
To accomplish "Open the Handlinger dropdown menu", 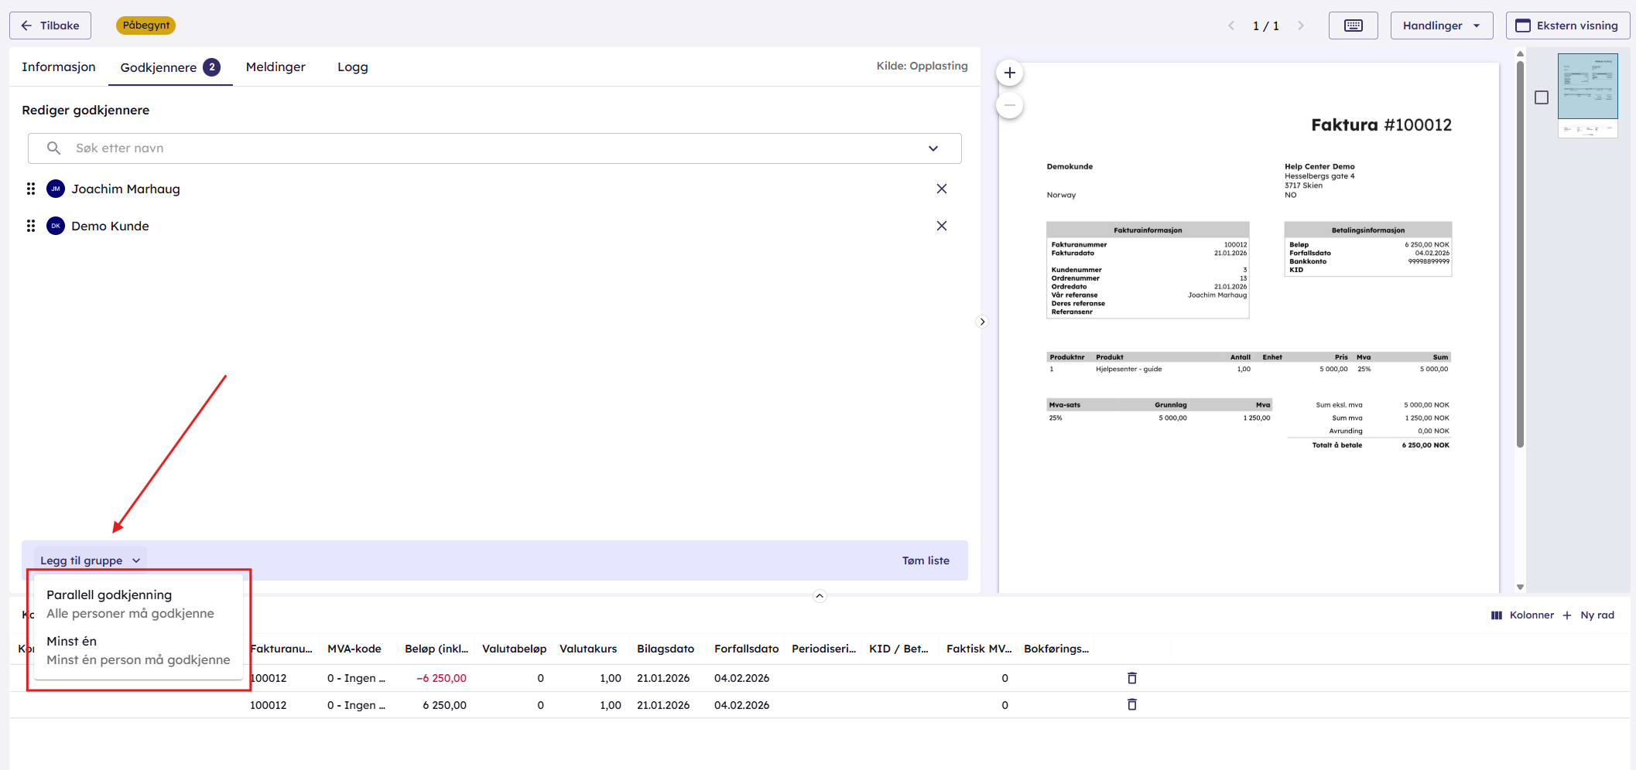I will point(1441,26).
